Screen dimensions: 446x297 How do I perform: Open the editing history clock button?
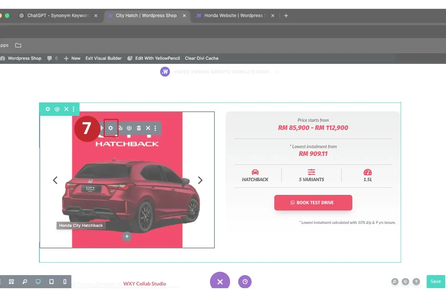(x=245, y=281)
